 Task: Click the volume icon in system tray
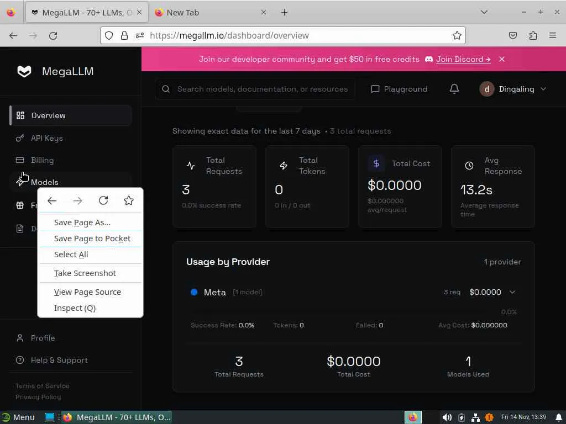point(447,417)
